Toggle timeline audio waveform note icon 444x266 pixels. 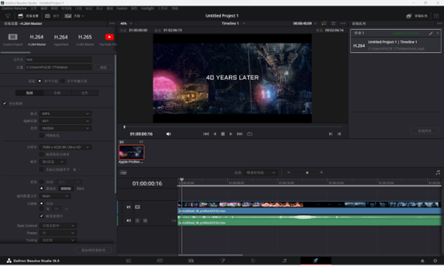pyautogui.click(x=438, y=172)
